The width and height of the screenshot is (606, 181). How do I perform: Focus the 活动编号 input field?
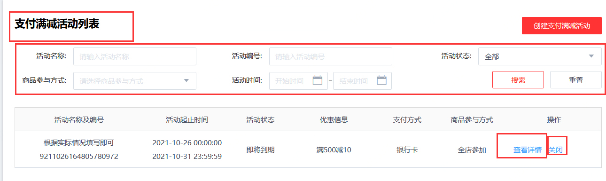330,56
